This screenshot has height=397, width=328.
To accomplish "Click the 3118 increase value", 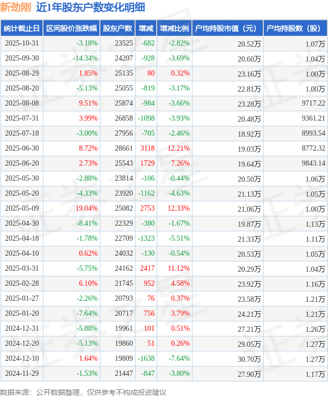I will [x=147, y=149].
